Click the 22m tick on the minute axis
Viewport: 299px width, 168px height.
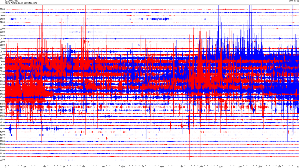(221, 167)
